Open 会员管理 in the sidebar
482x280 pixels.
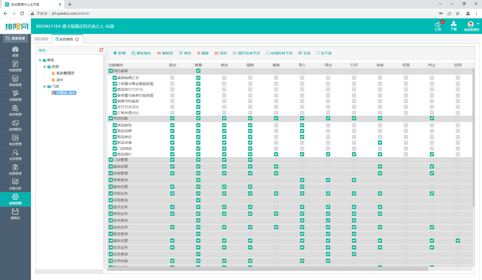(x=15, y=155)
